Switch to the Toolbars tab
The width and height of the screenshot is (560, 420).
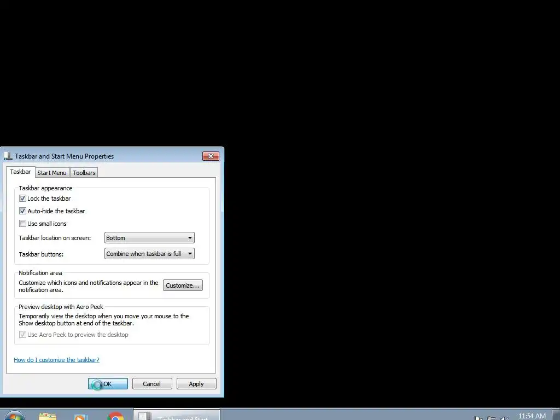pos(84,173)
